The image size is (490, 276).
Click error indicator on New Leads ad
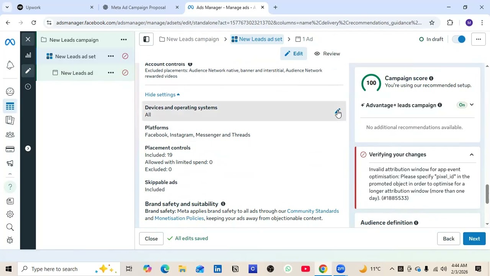click(x=125, y=72)
